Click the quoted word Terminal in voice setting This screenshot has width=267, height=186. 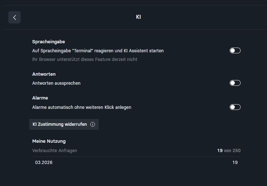84,51
